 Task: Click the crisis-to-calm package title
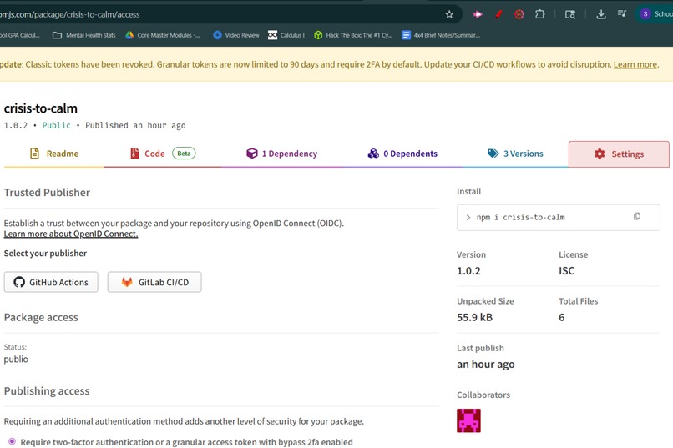click(41, 108)
